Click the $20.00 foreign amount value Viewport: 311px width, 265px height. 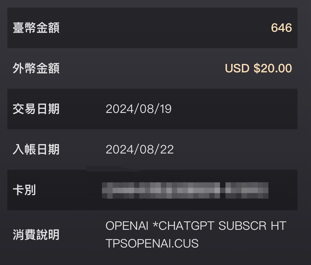(273, 68)
